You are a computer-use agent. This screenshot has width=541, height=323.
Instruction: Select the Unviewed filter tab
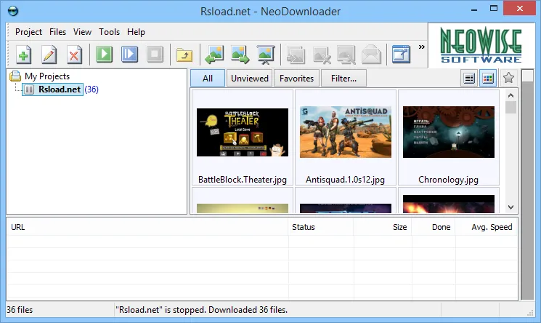click(250, 78)
